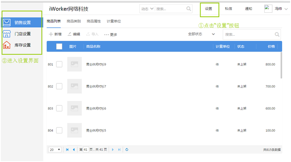The height and width of the screenshot is (162, 291).
Task: Click the 图片 column header
Action: [x=73, y=47]
